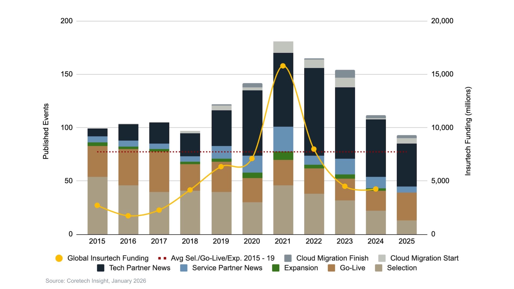
Task: Click the brown Go-Live legend swatch
Action: pos(331,268)
